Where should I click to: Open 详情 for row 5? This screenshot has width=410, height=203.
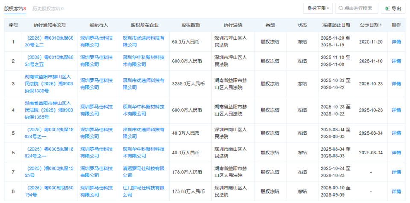tap(396, 133)
